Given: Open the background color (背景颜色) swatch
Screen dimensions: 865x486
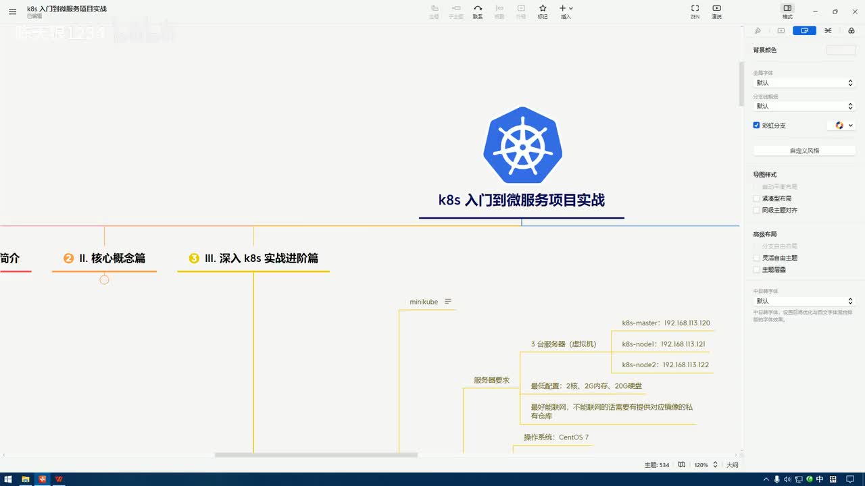Looking at the screenshot, I should point(841,50).
